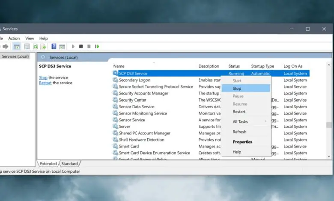Select Properties in the context menu

[x=242, y=142]
